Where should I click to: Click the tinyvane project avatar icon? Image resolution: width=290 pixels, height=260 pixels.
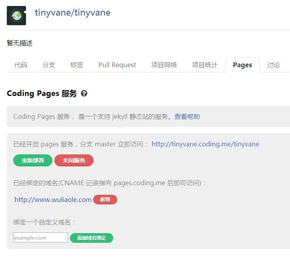pyautogui.click(x=16, y=16)
